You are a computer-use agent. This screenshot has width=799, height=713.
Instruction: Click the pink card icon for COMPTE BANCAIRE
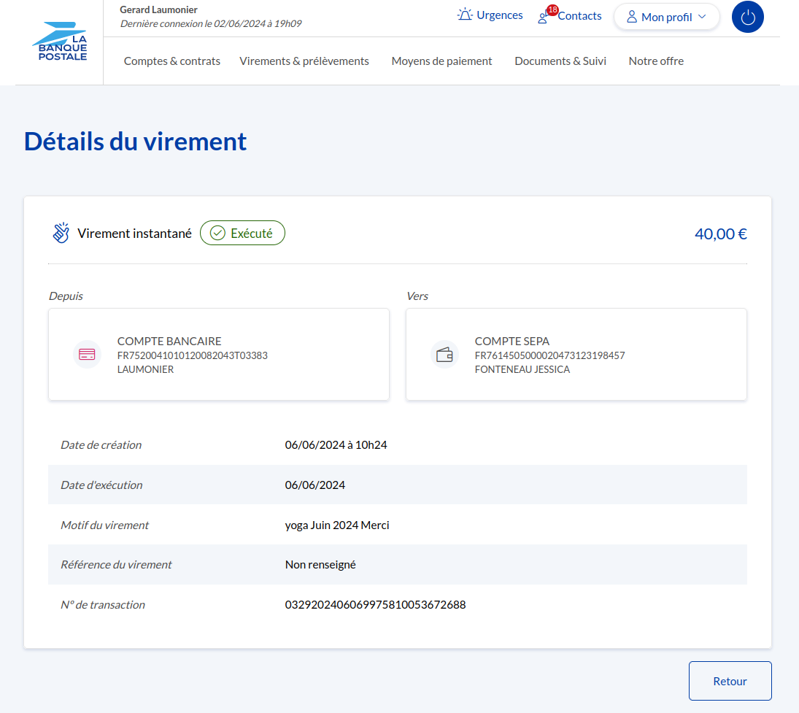coord(87,355)
